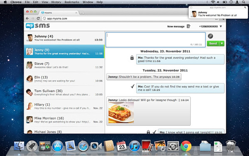The height and width of the screenshot is (156, 249).
Task: Click the Johnny notification popup
Action: [218, 12]
